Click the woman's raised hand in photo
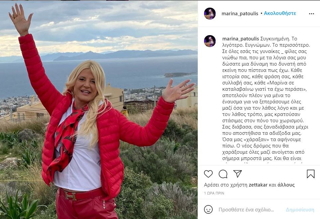The height and width of the screenshot is (219, 320). click(20, 19)
